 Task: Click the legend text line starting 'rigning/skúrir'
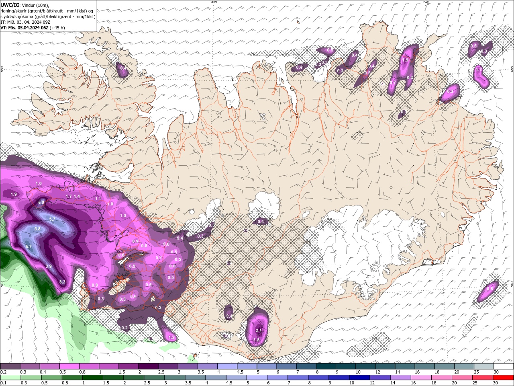tap(47, 11)
